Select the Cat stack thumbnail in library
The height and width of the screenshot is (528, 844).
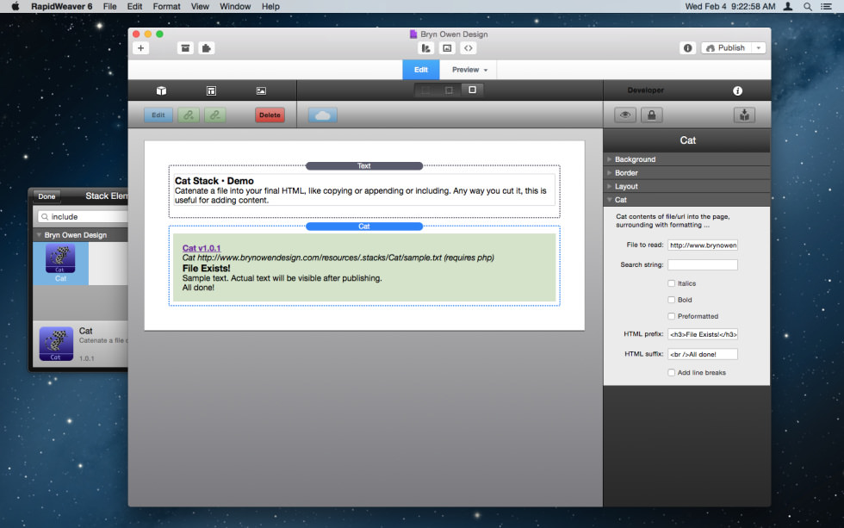(x=60, y=264)
